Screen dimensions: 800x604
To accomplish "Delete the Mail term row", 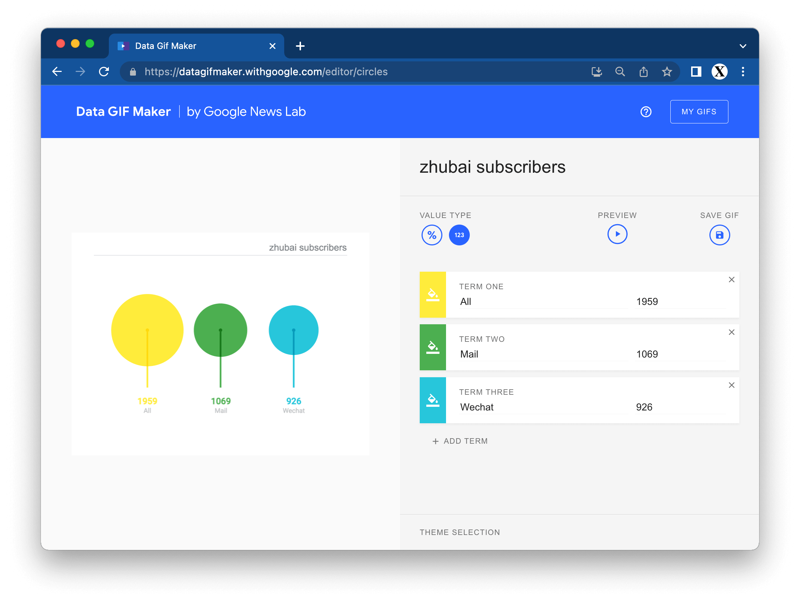I will [731, 332].
